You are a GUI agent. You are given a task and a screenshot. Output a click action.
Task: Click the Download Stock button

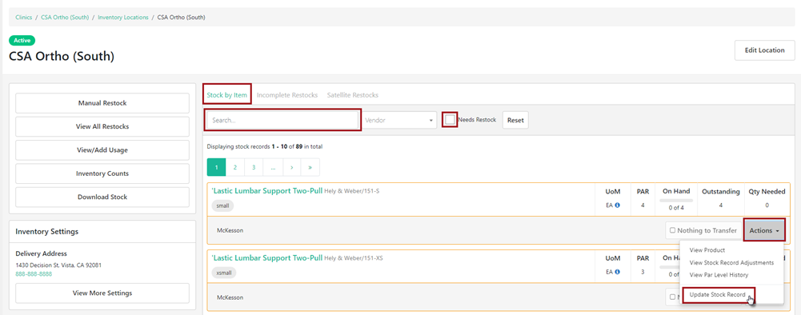(102, 197)
